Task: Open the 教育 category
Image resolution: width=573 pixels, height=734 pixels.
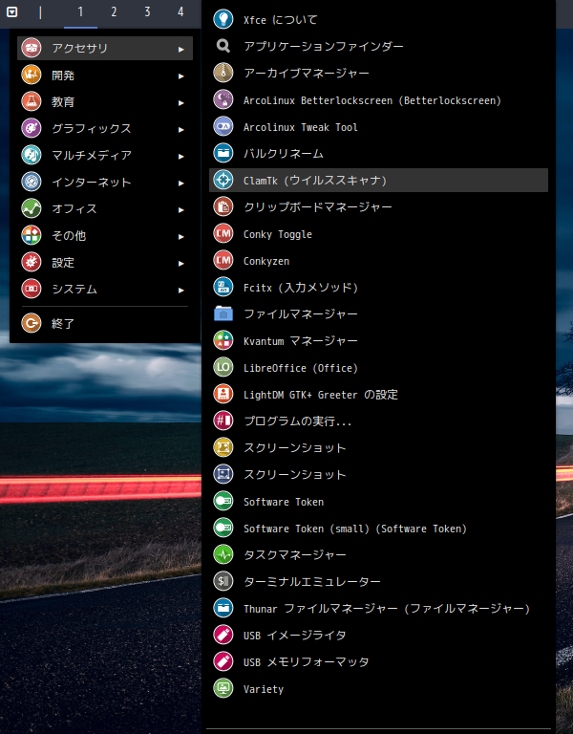Action: pyautogui.click(x=105, y=101)
